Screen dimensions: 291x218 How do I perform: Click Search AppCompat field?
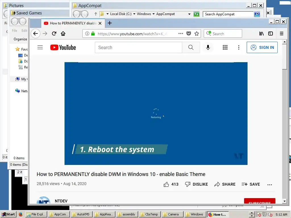[228, 14]
